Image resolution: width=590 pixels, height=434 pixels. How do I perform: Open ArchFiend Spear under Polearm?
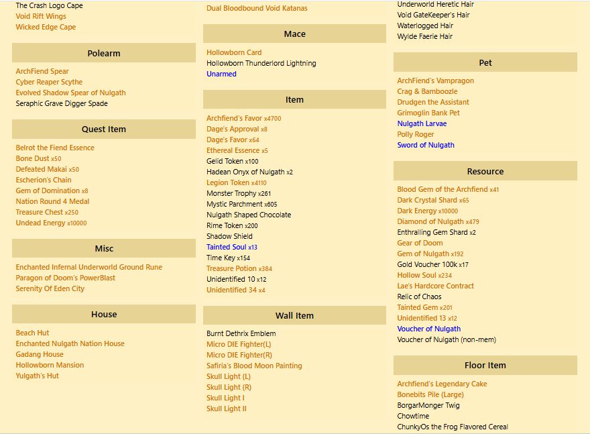tap(42, 71)
